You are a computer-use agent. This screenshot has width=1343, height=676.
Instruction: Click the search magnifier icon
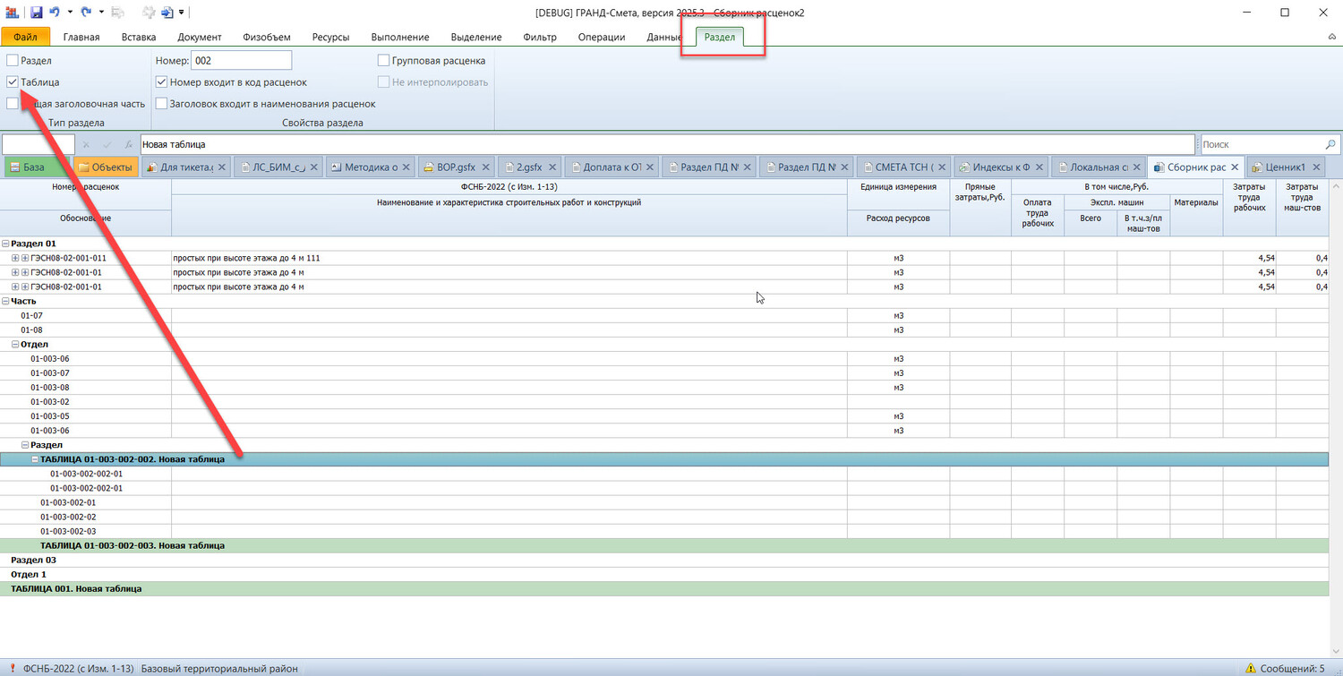click(x=1330, y=144)
